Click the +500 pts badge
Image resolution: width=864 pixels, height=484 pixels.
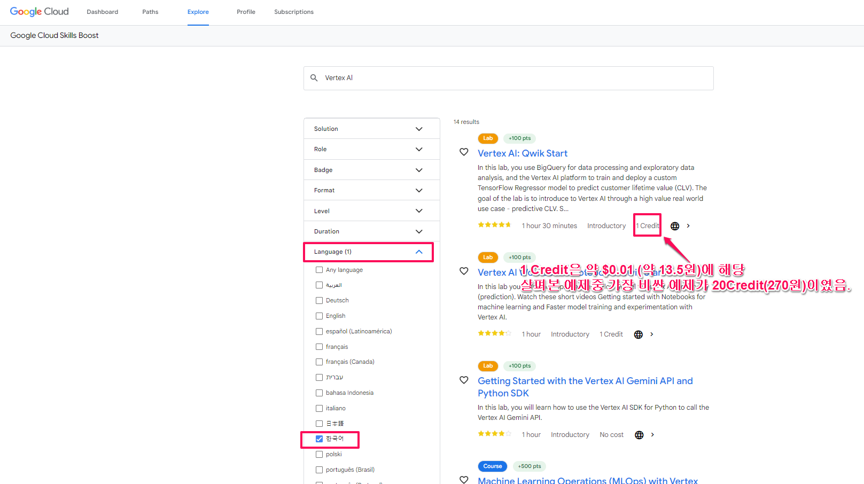(530, 466)
